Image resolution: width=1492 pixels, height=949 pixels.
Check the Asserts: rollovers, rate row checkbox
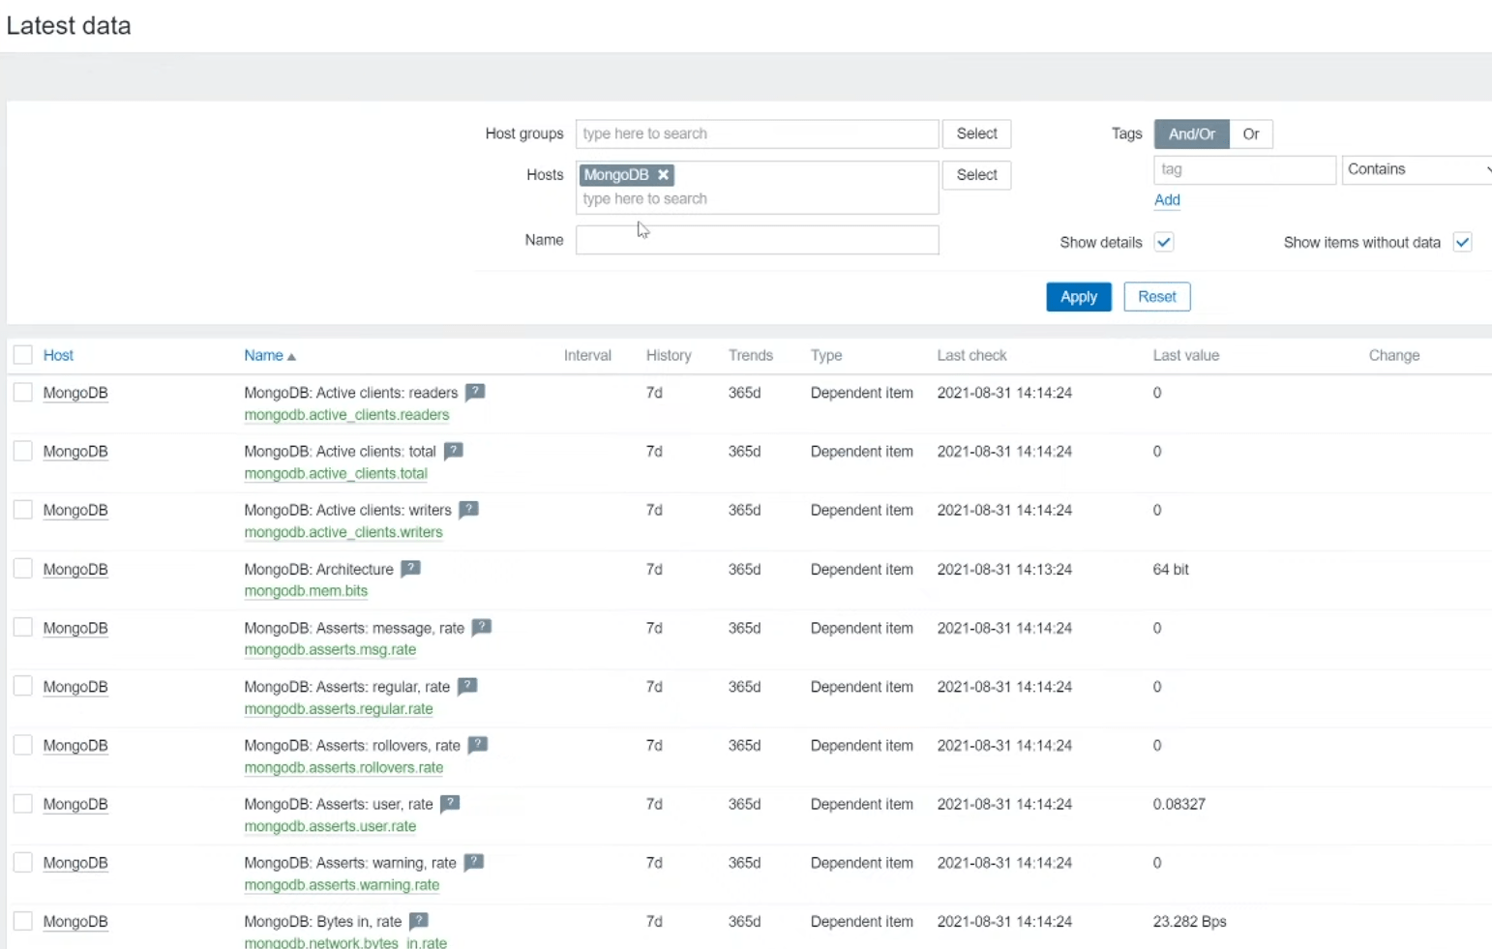pos(23,745)
